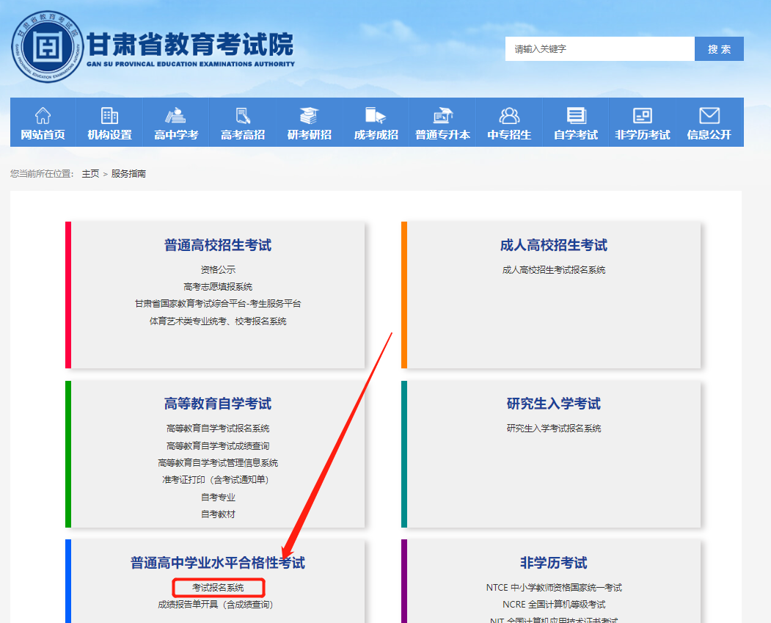Open 准考证打印 link under 自学考试
Image resolution: width=771 pixels, height=623 pixels.
coord(218,480)
